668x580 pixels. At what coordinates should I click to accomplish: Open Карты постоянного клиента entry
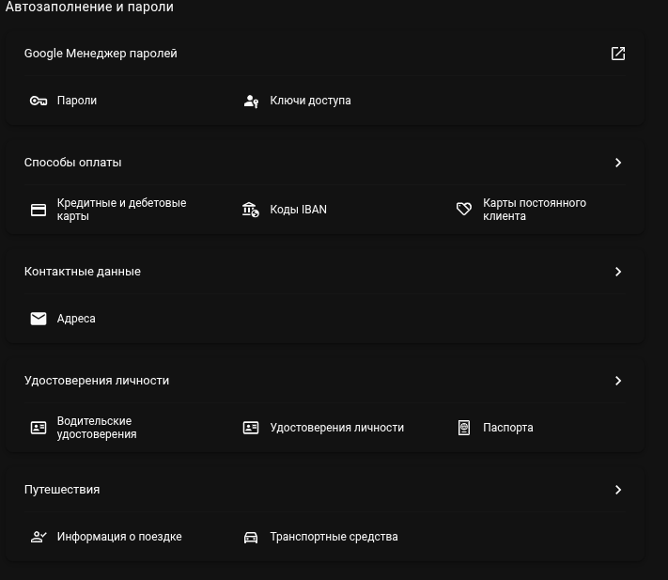[535, 210]
